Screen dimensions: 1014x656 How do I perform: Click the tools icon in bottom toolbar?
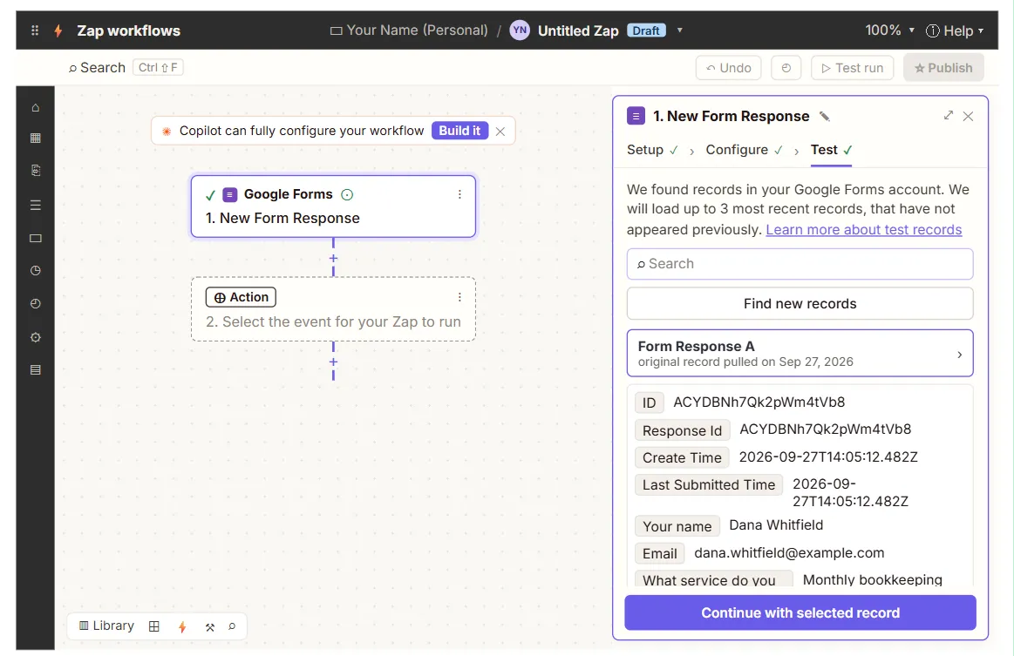pyautogui.click(x=209, y=627)
